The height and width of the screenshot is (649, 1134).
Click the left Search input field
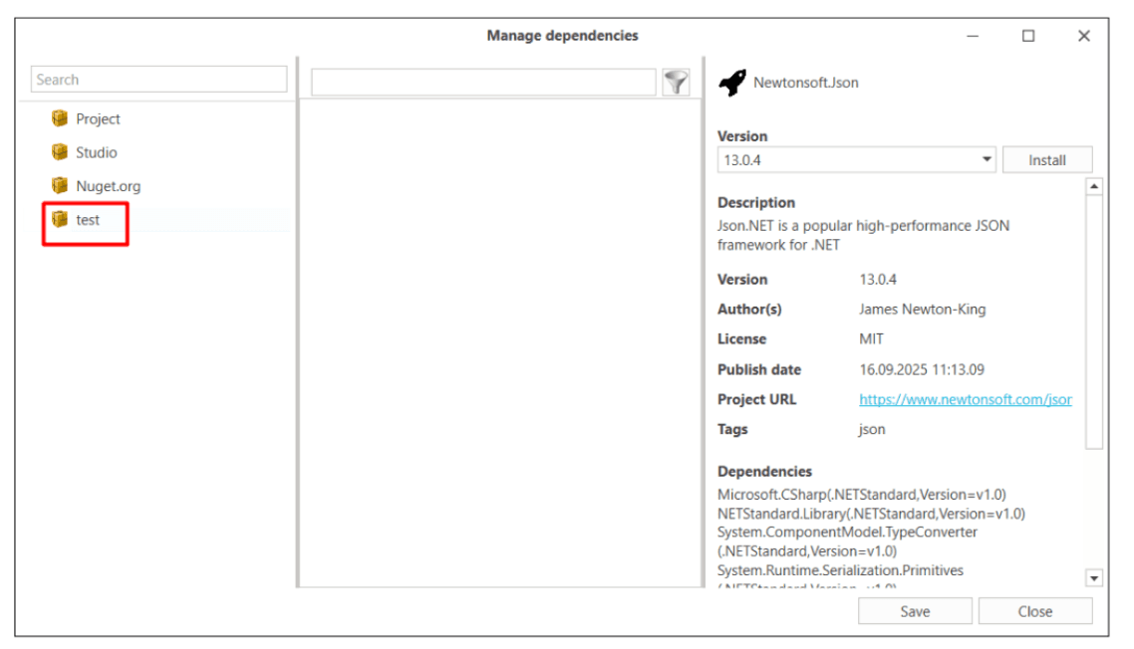point(159,80)
